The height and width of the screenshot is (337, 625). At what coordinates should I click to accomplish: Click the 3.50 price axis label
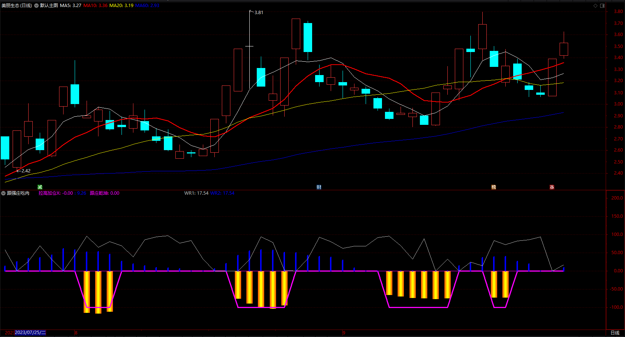point(618,46)
